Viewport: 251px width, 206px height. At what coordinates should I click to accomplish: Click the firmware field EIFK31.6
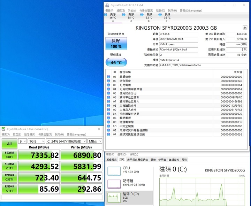pos(178,34)
